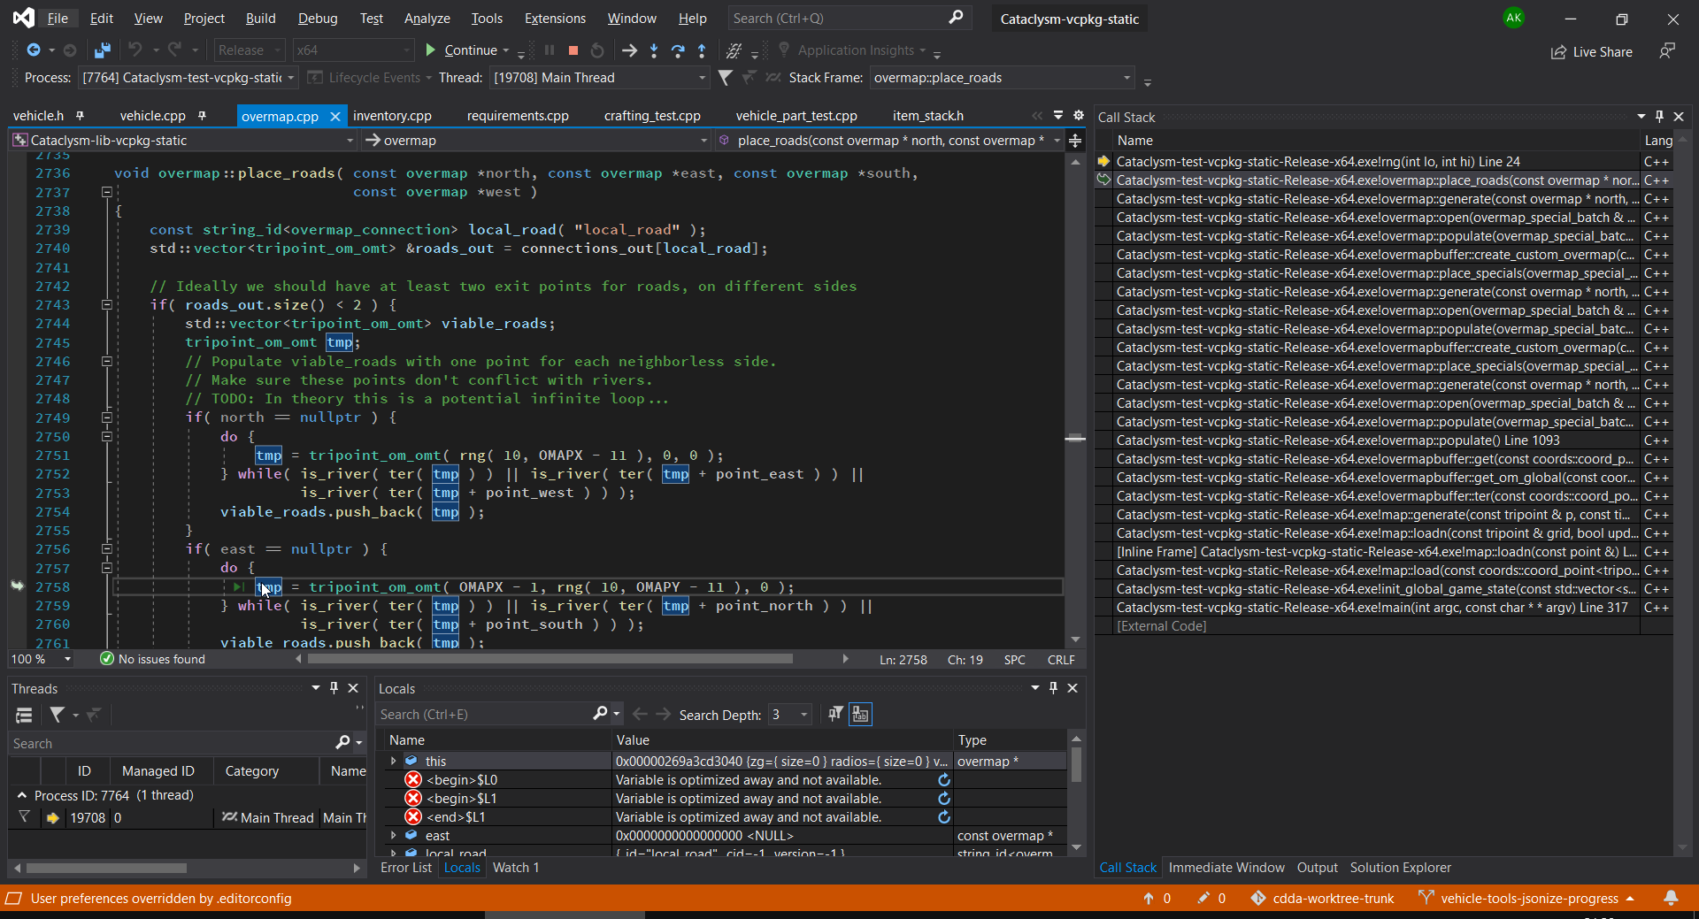Pin the Locals window
This screenshot has width=1699, height=919.
(1052, 688)
